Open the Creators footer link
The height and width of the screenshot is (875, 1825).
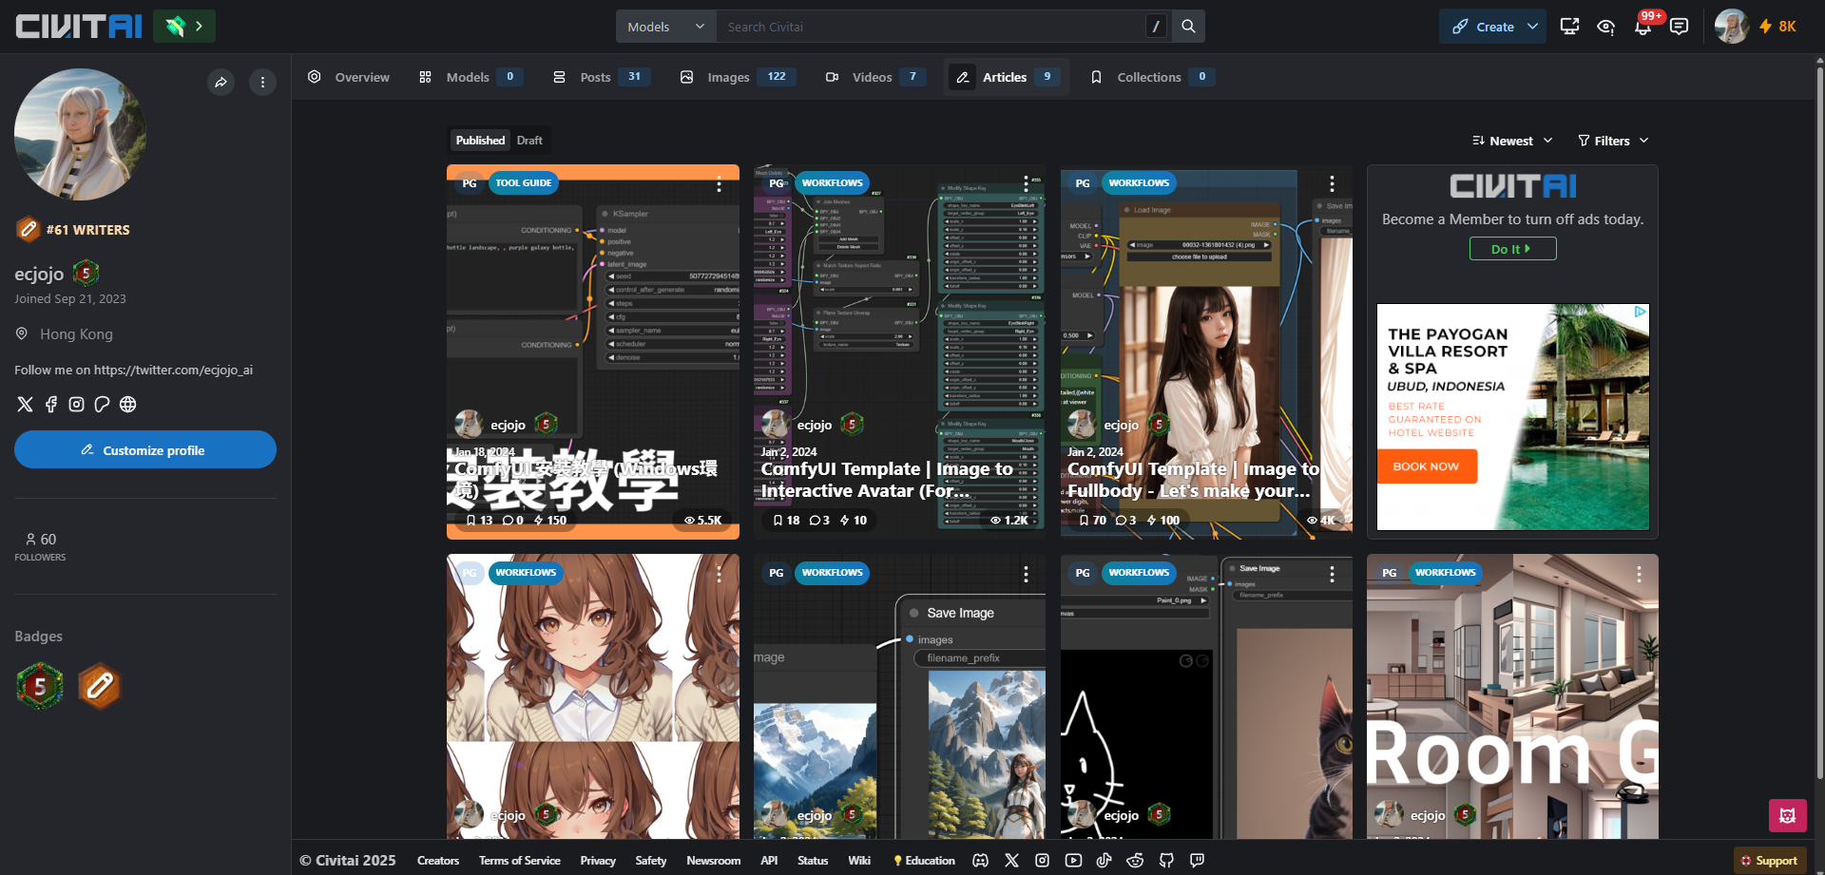pyautogui.click(x=437, y=861)
